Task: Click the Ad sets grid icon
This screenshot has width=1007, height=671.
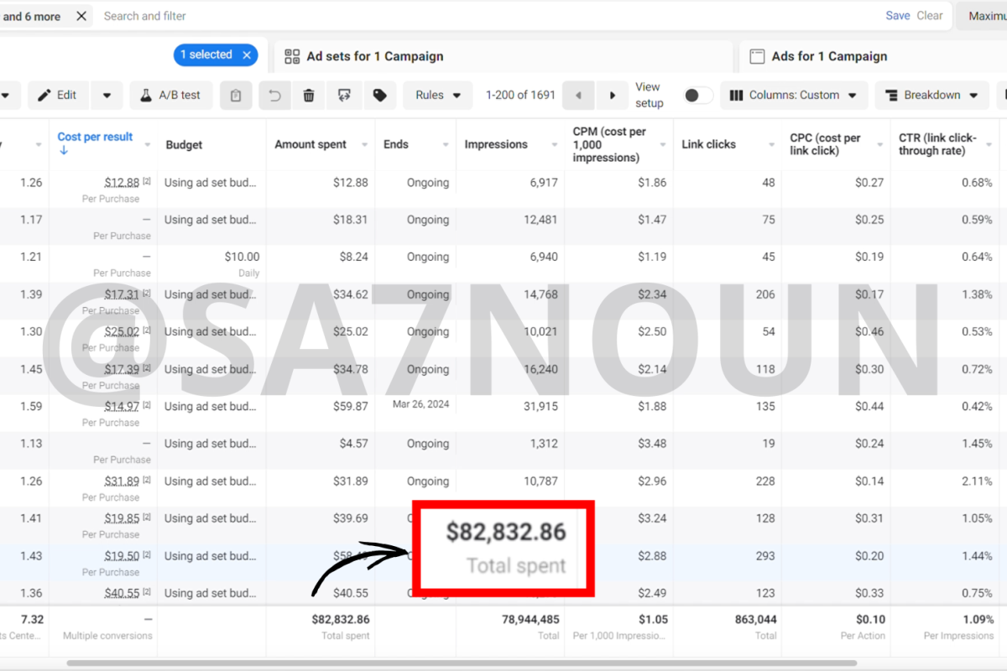Action: pos(292,56)
